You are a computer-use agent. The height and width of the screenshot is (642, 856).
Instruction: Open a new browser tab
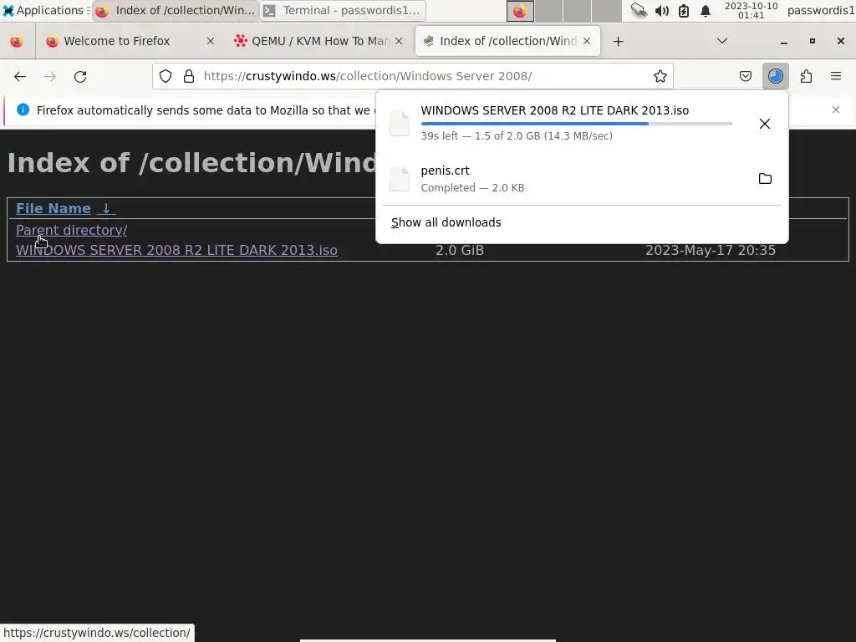click(618, 42)
